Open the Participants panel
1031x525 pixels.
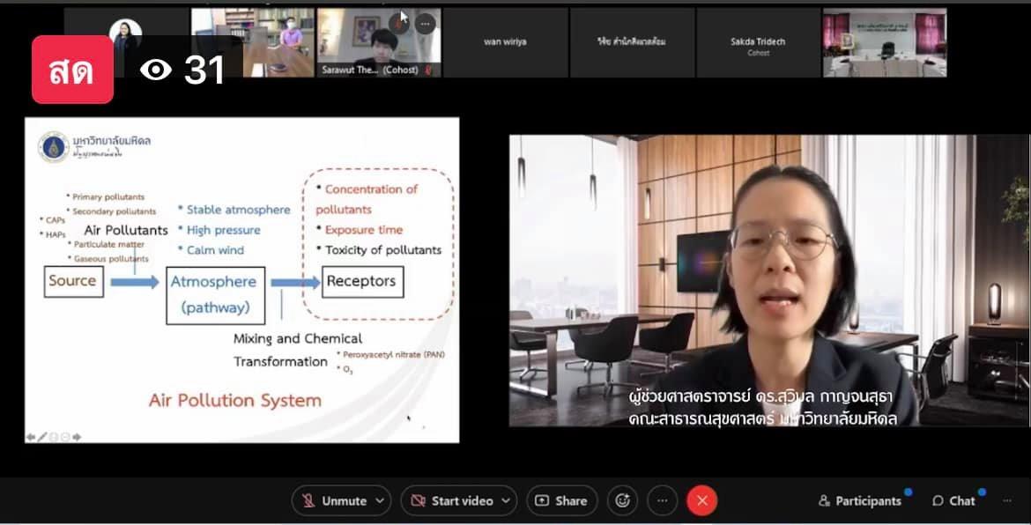click(860, 500)
